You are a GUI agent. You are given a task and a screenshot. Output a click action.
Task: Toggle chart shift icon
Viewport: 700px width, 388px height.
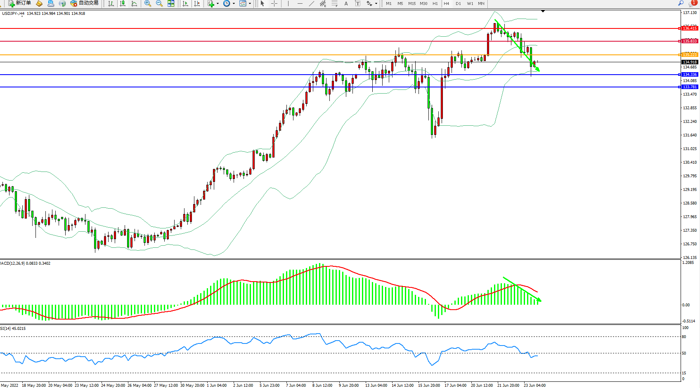click(197, 3)
